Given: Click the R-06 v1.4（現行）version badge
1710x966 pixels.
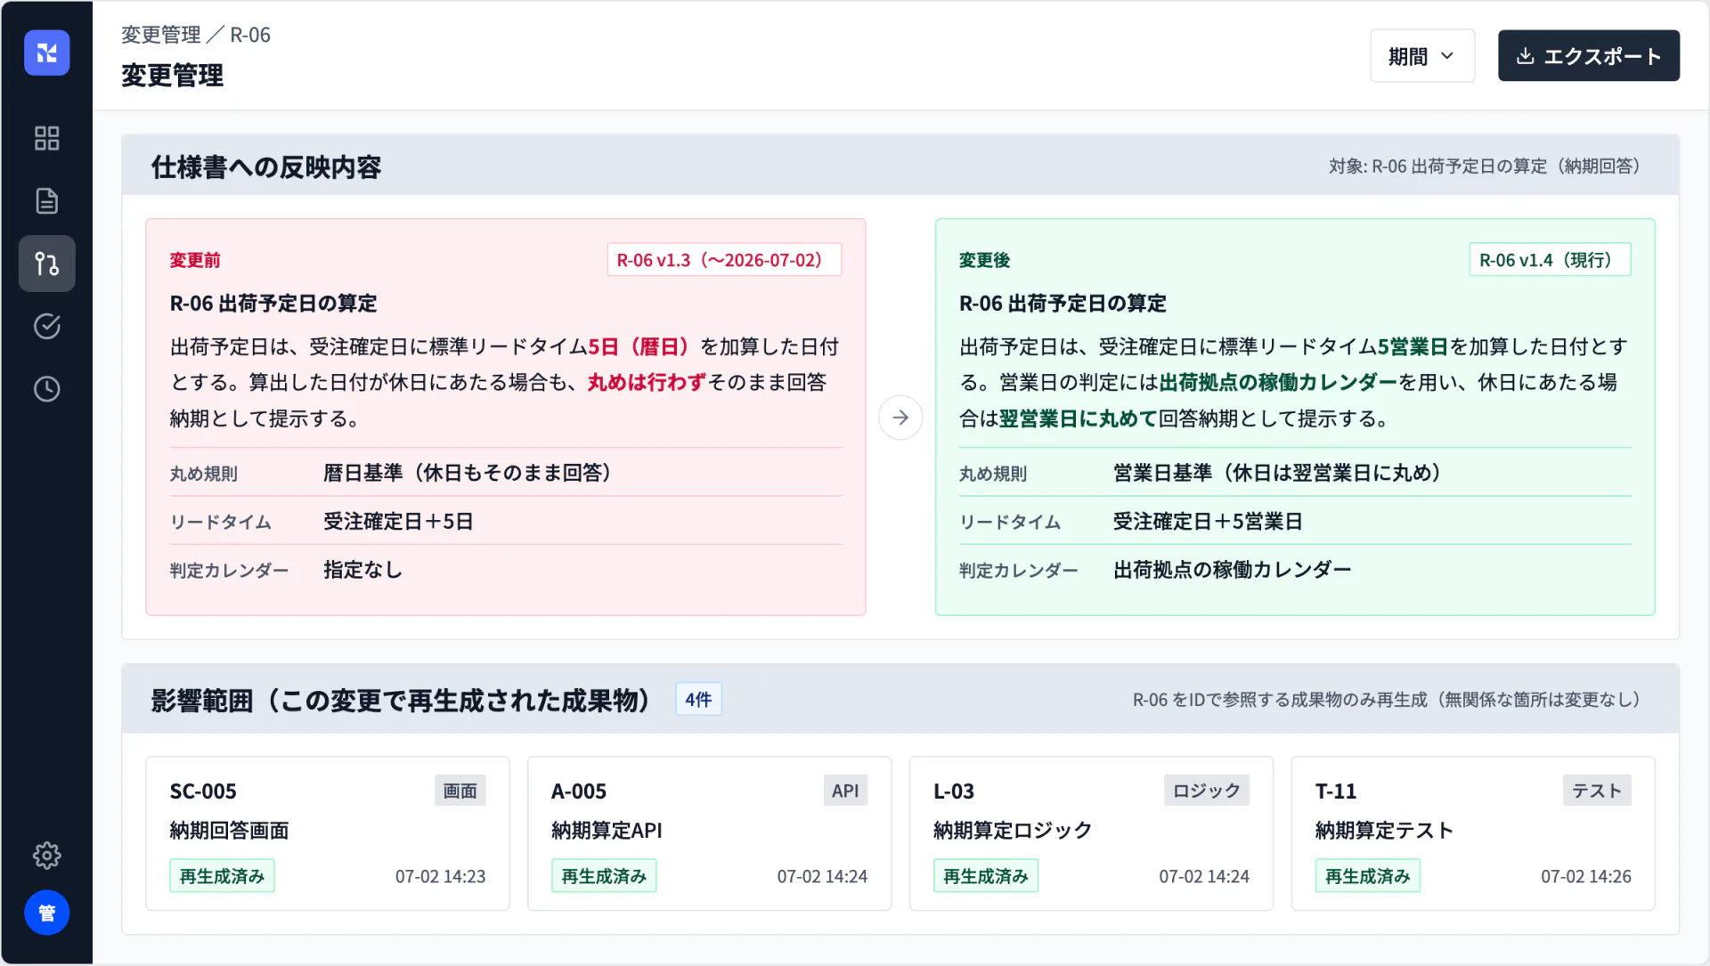Looking at the screenshot, I should pyautogui.click(x=1550, y=260).
